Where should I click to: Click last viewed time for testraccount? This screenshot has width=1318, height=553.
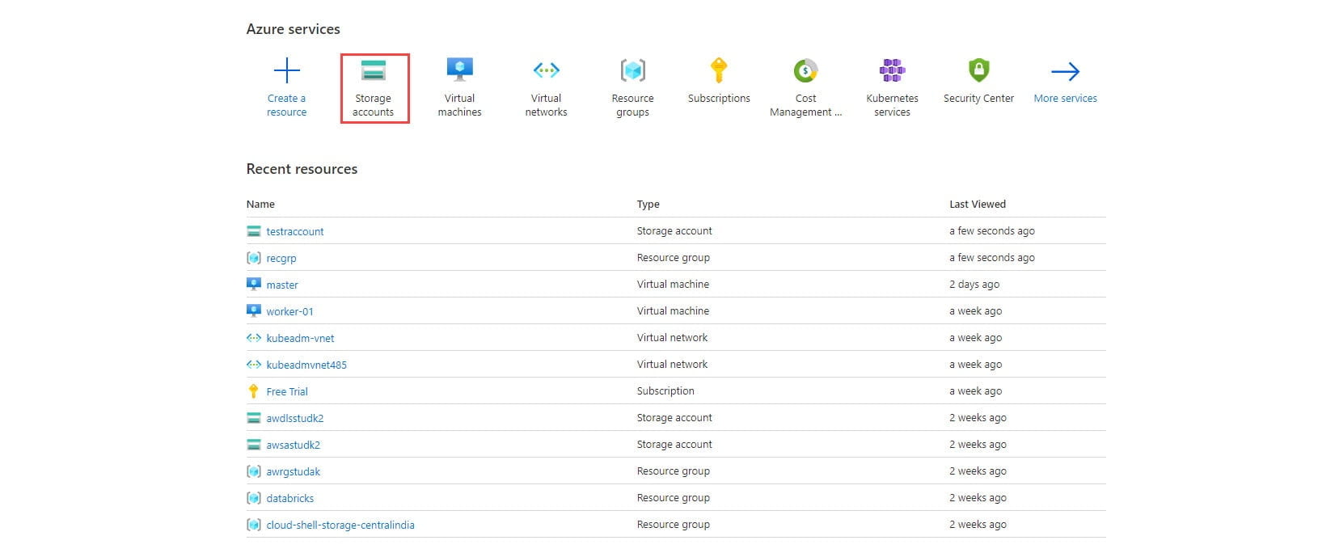coord(992,231)
